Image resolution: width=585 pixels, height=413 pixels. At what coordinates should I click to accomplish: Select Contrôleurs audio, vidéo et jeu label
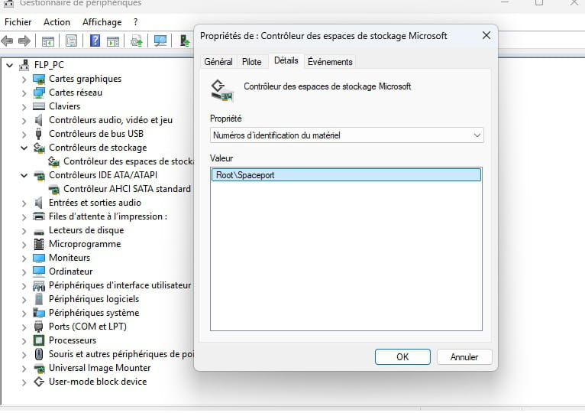click(111, 120)
